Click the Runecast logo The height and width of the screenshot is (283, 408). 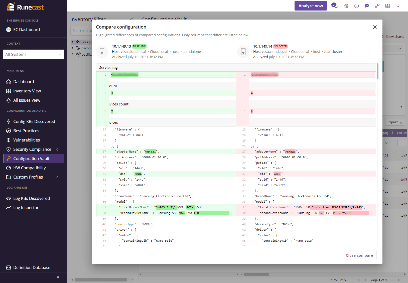25,7
